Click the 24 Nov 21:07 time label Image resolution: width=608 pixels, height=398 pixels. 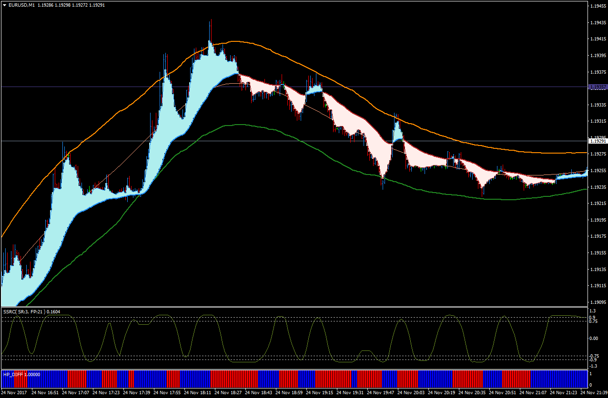coord(533,393)
